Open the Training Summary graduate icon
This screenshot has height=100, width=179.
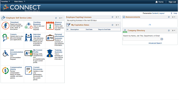[50, 53]
